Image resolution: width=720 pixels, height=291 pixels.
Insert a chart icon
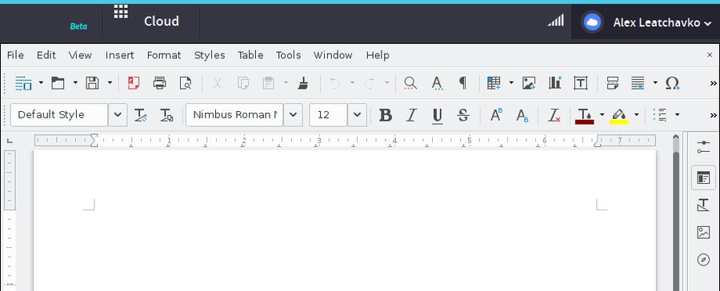click(554, 83)
